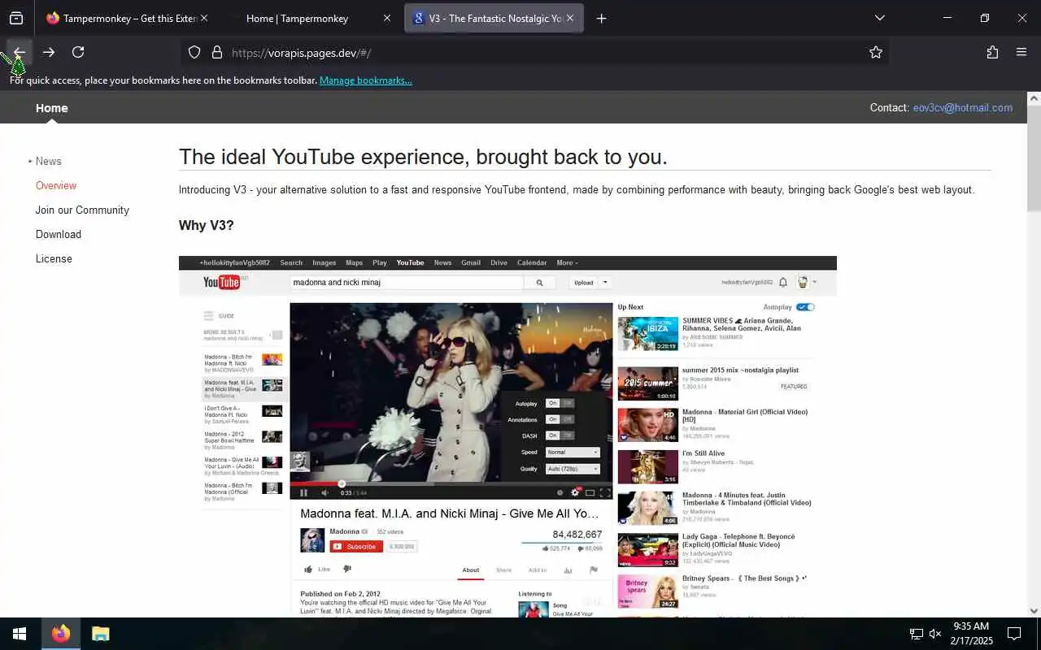Click the arrow beside the Upload button
This screenshot has width=1041, height=650.
pos(606,283)
